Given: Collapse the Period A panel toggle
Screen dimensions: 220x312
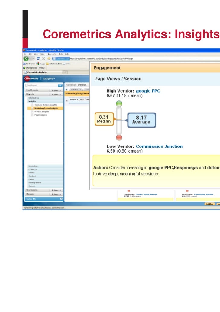Looking at the screenshot, I should 67,101.
